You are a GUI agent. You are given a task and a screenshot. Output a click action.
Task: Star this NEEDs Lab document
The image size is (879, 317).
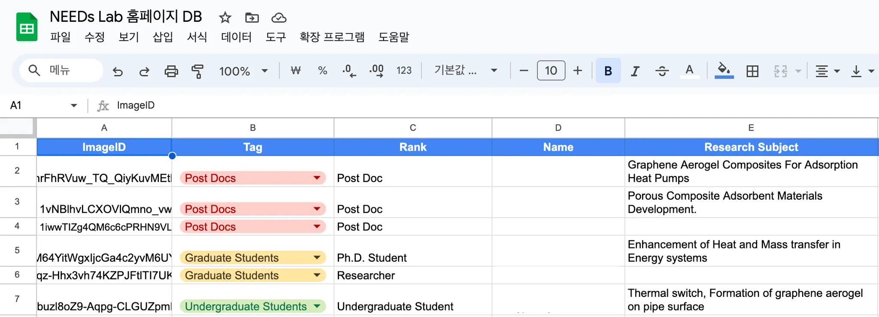(x=225, y=18)
